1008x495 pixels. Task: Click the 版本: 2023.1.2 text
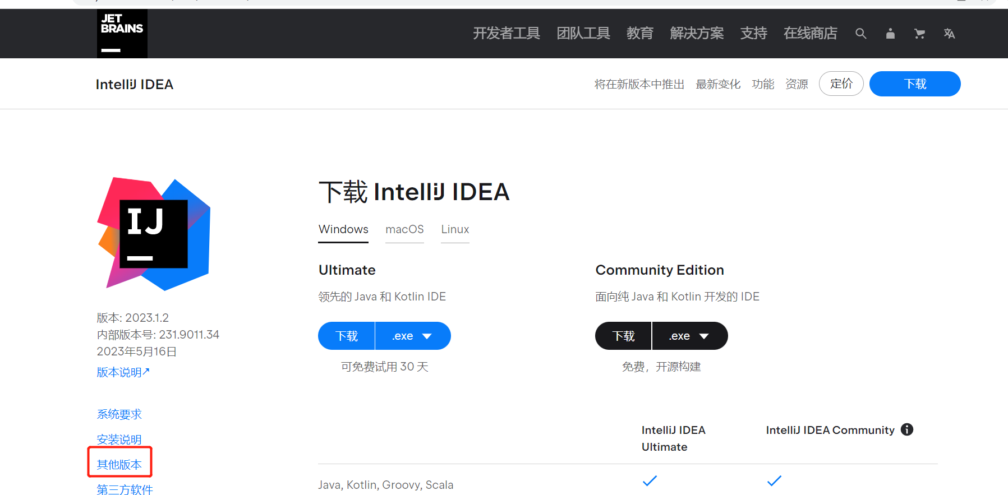point(133,318)
